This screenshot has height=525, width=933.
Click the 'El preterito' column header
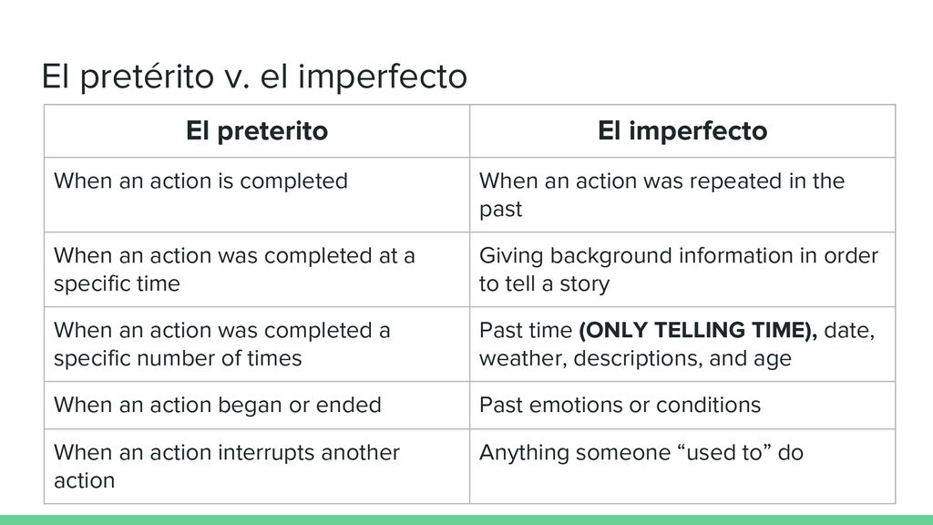point(257,131)
